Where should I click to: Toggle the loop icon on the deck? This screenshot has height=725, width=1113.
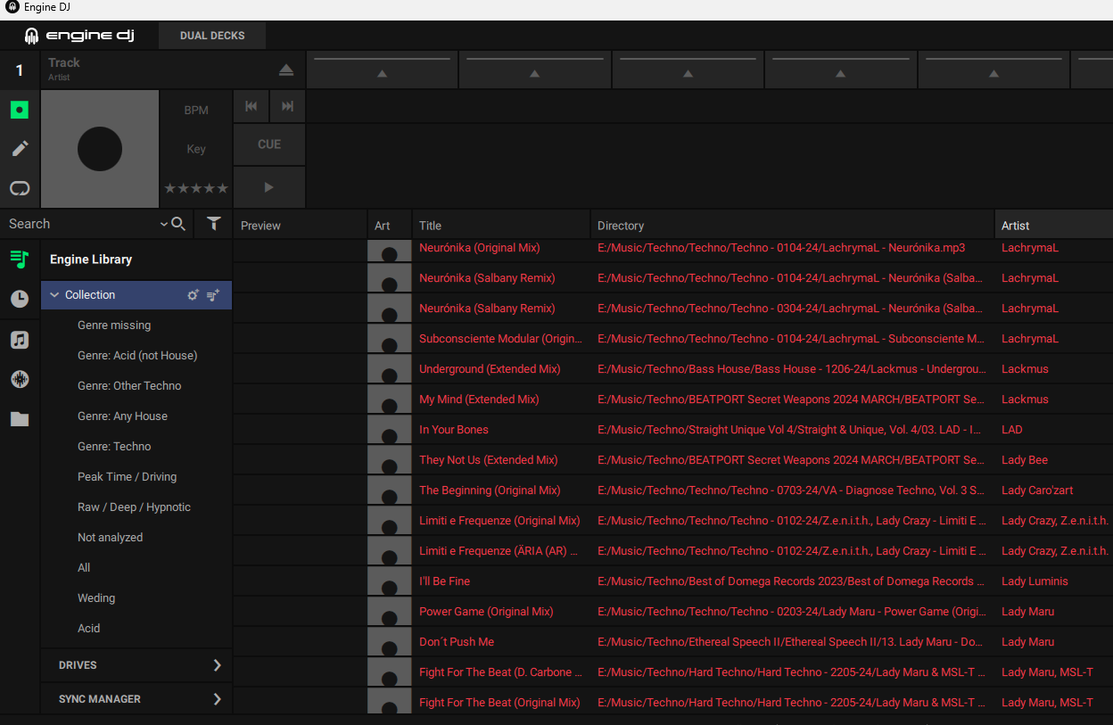(x=20, y=187)
